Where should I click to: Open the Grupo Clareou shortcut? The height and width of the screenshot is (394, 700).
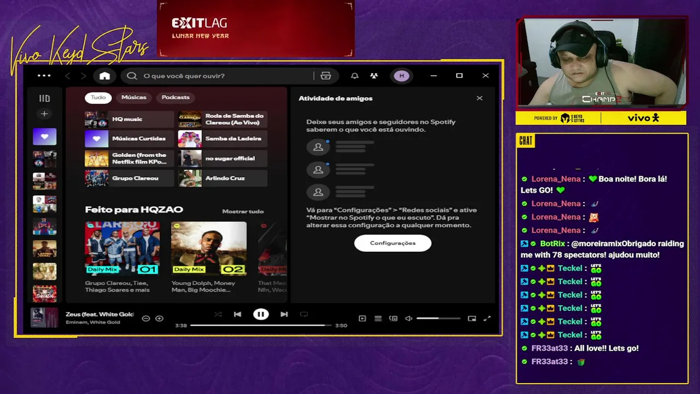pyautogui.click(x=130, y=178)
